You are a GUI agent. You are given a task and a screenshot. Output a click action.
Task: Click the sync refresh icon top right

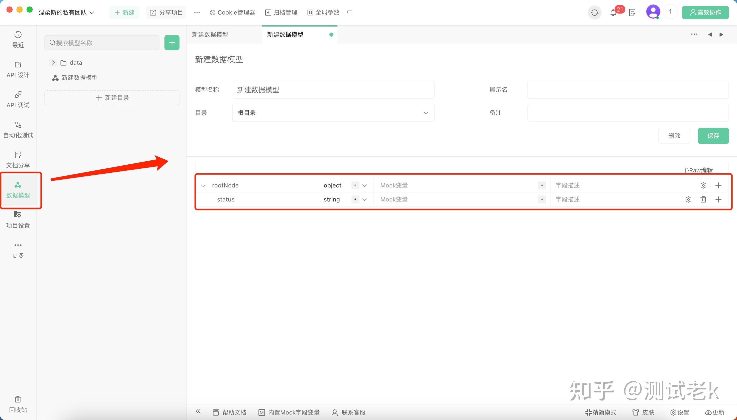click(x=594, y=12)
